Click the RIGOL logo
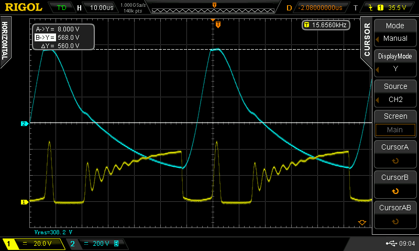This screenshot has width=419, height=251. (x=24, y=7)
